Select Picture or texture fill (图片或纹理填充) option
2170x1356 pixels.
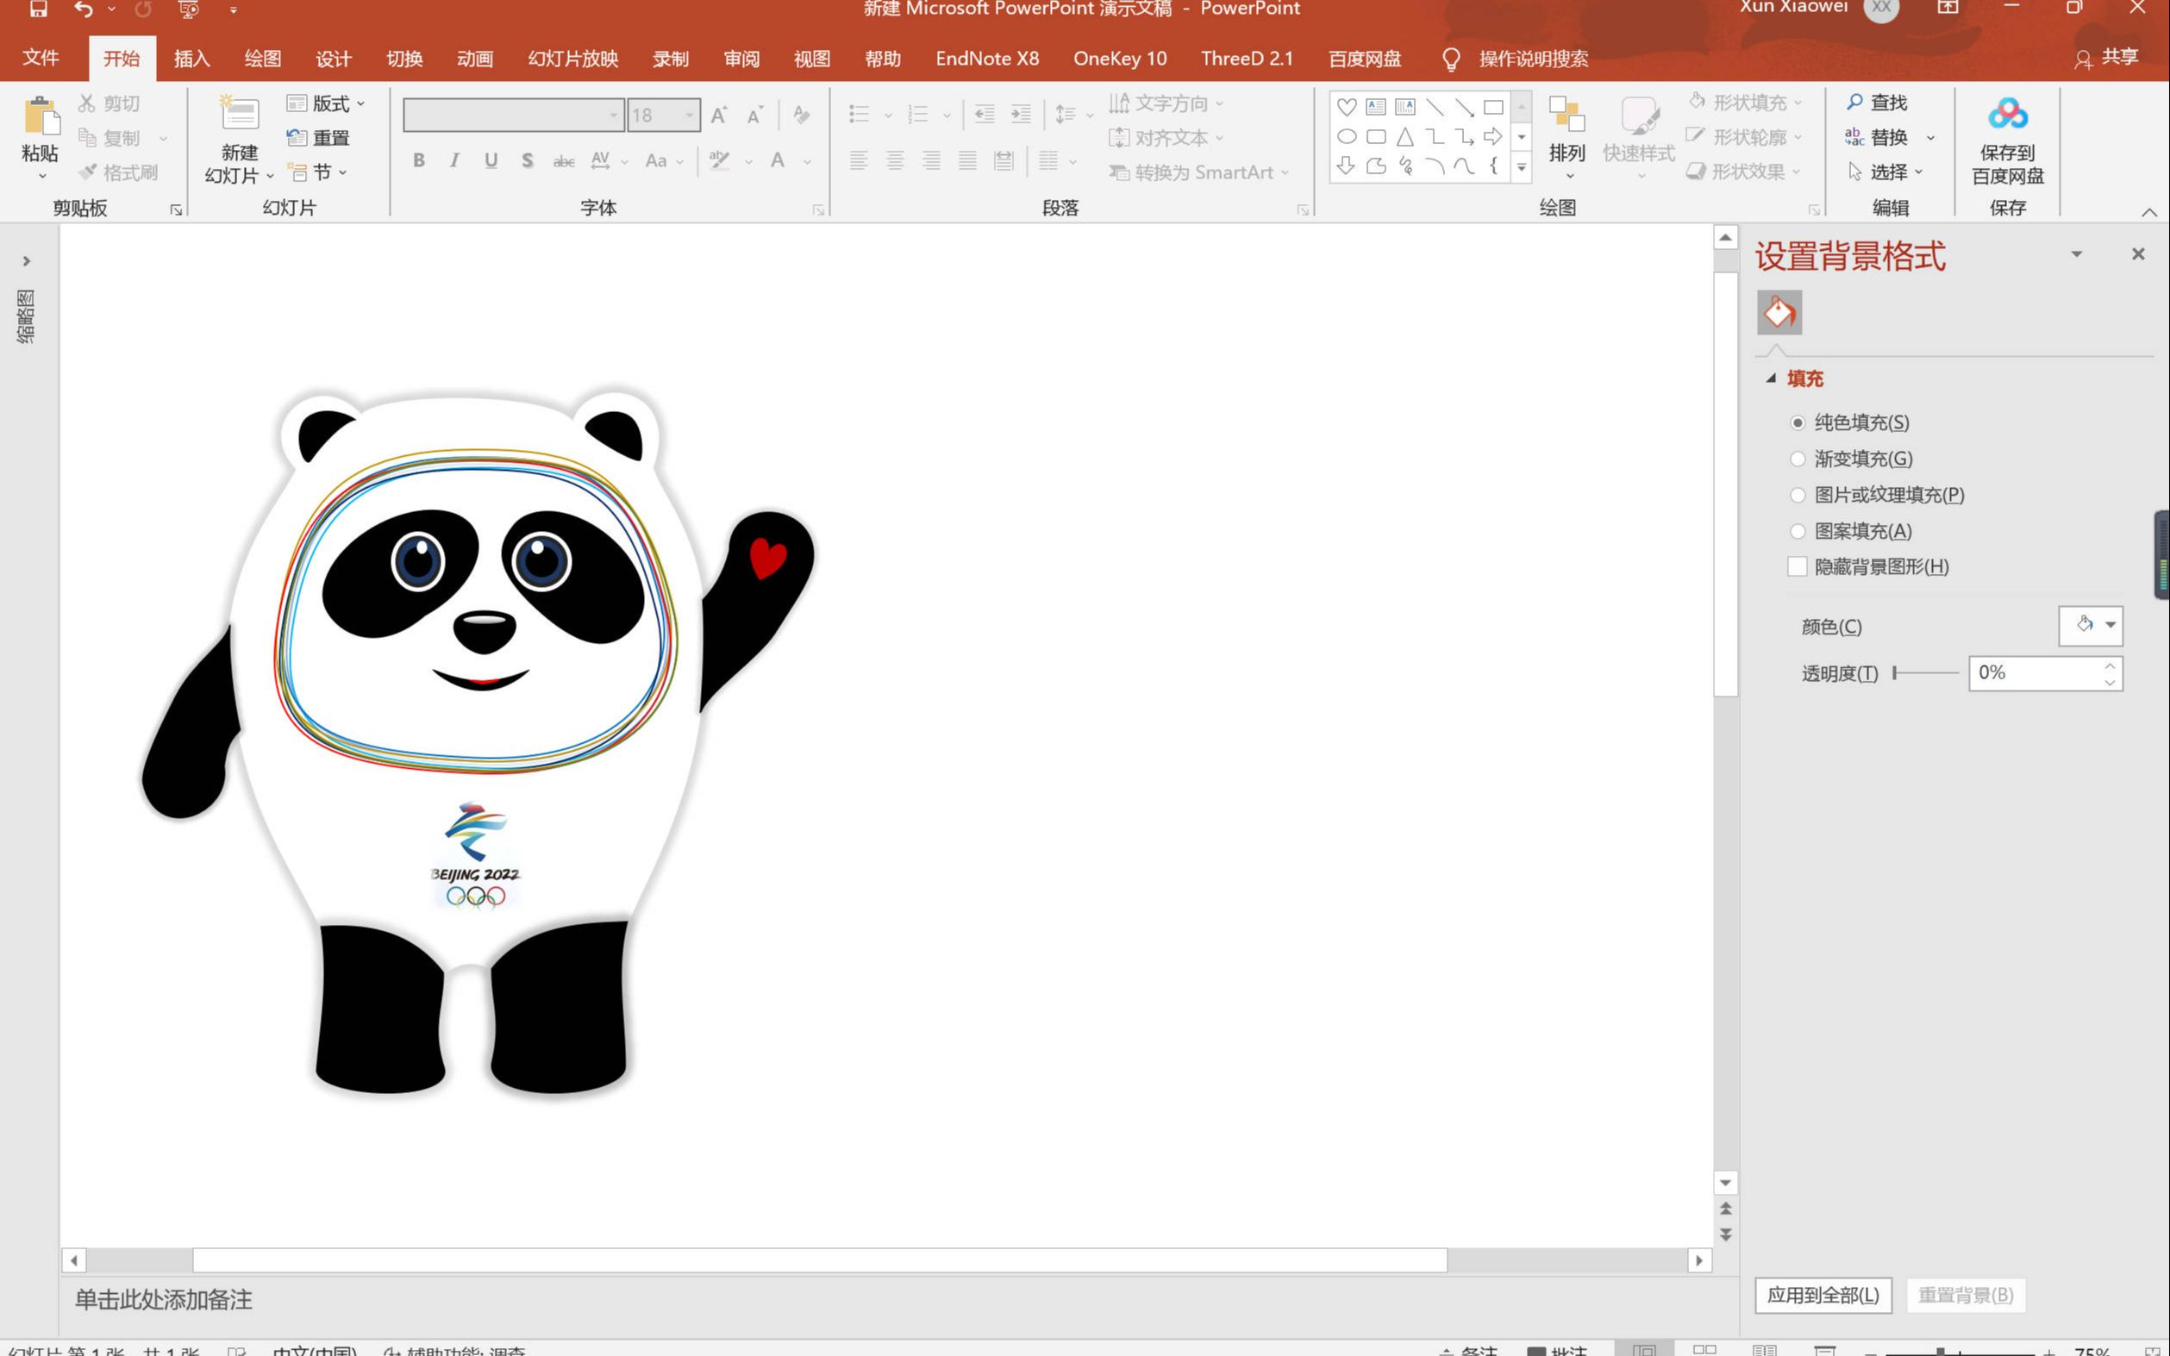pyautogui.click(x=1797, y=495)
